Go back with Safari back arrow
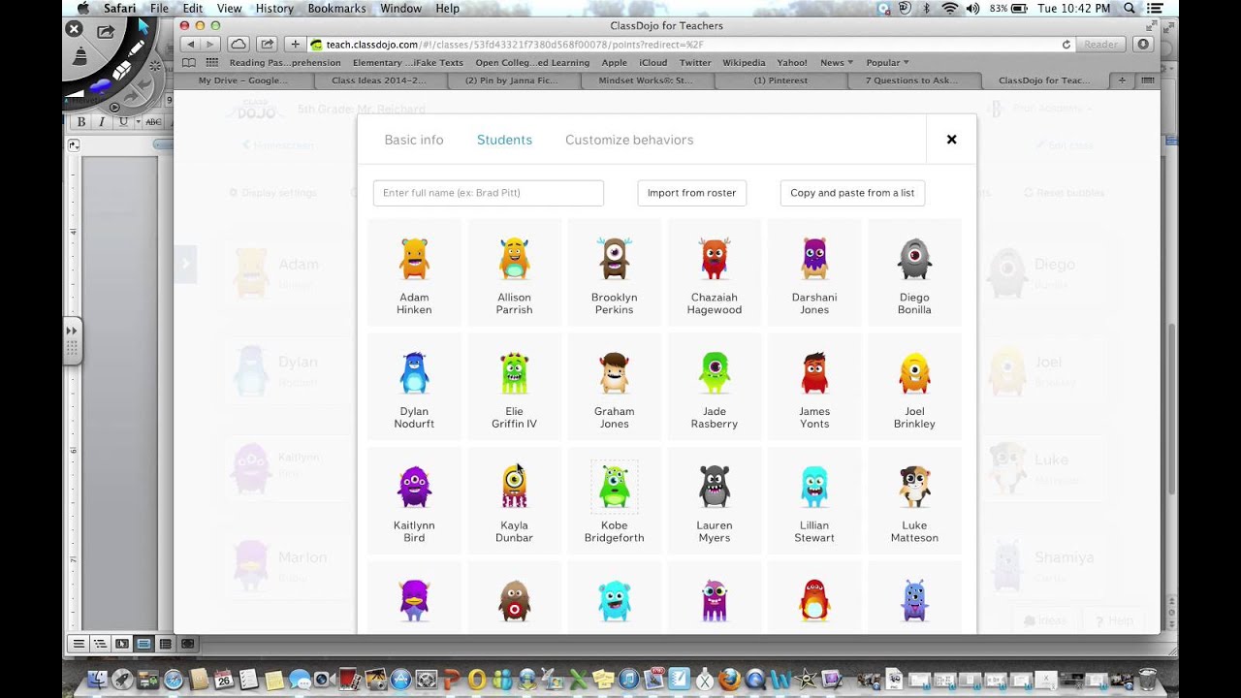 190,45
